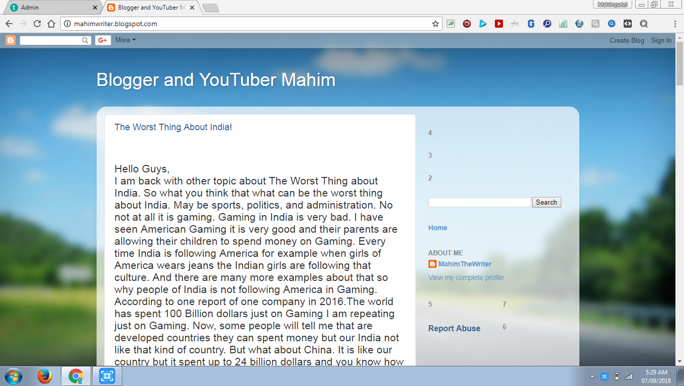This screenshot has width=684, height=386.
Task: Click the globe extension icon
Action: coord(579,24)
